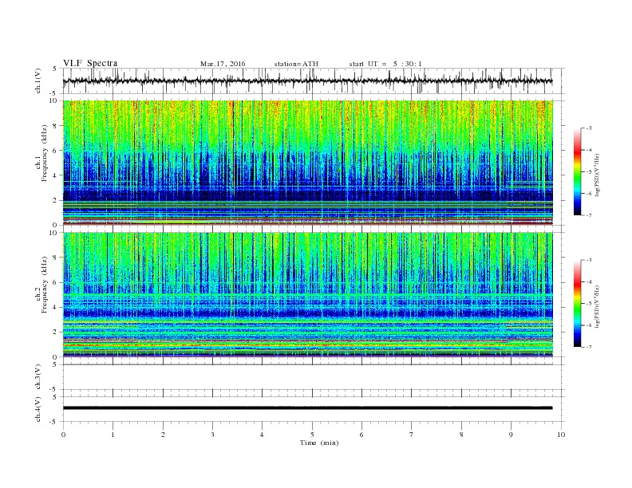
Task: Click the '10' tick on the time axis
Action: click(561, 435)
